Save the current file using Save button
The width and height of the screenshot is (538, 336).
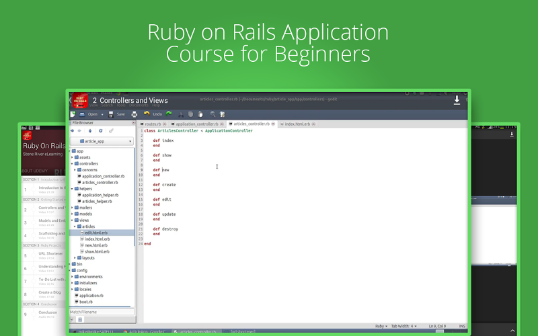116,114
